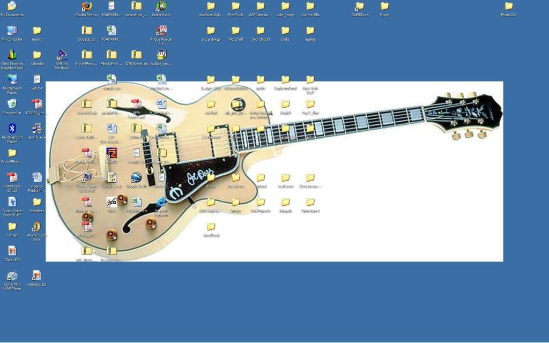Click the Recycle Bin icon
The width and height of the screenshot is (549, 343).
point(12,104)
